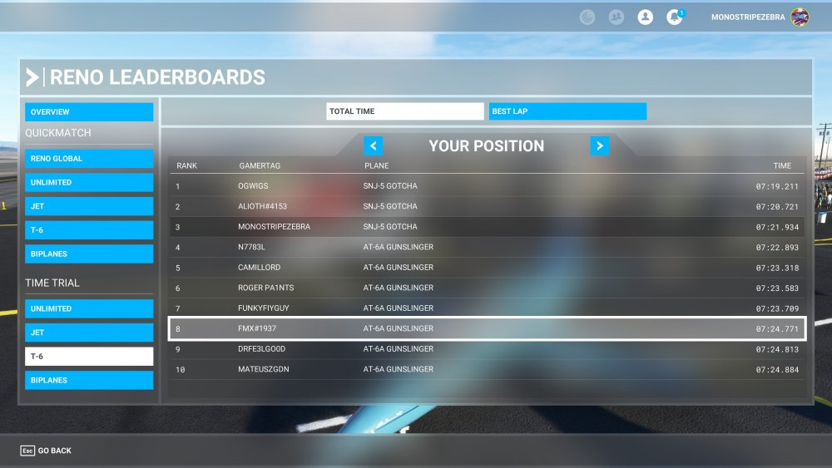
Task: Click the Gamertag column header
Action: click(260, 166)
